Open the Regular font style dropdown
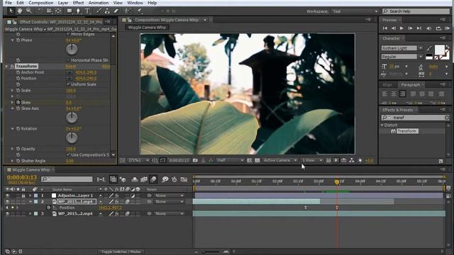Screen dimensions: 454x255 [421, 57]
